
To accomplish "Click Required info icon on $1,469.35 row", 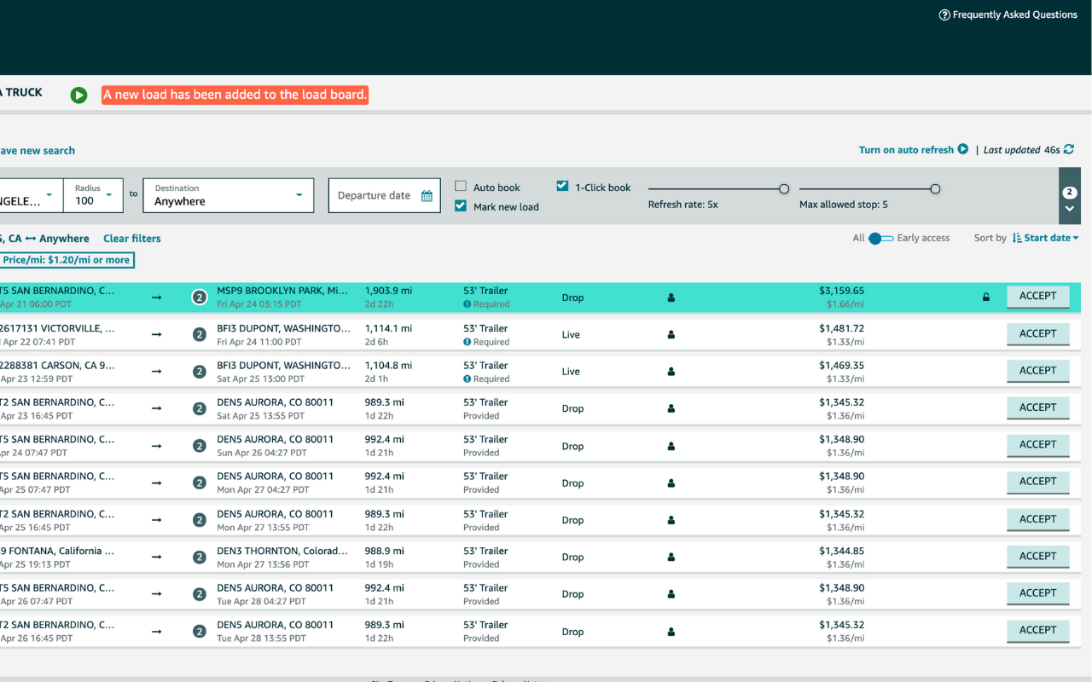I will pos(468,379).
